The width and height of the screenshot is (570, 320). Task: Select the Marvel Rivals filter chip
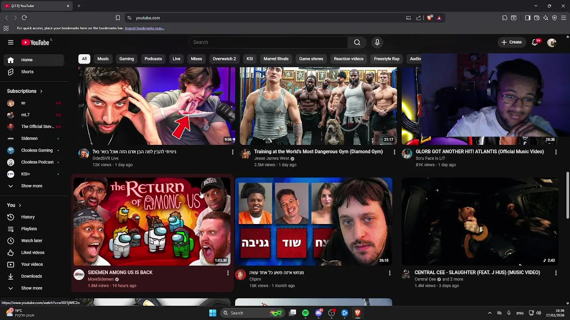pos(276,59)
